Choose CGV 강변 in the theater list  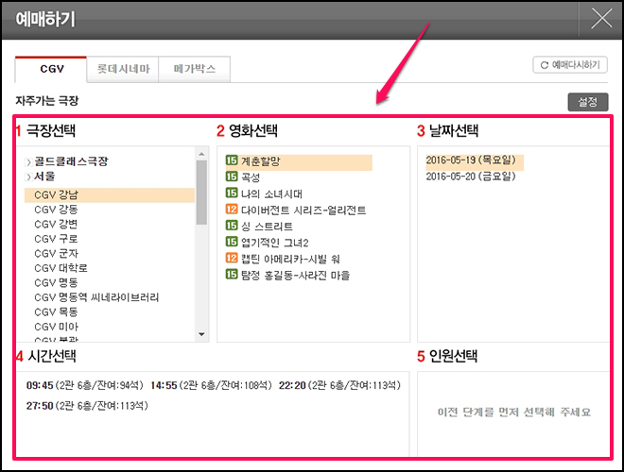pyautogui.click(x=56, y=225)
